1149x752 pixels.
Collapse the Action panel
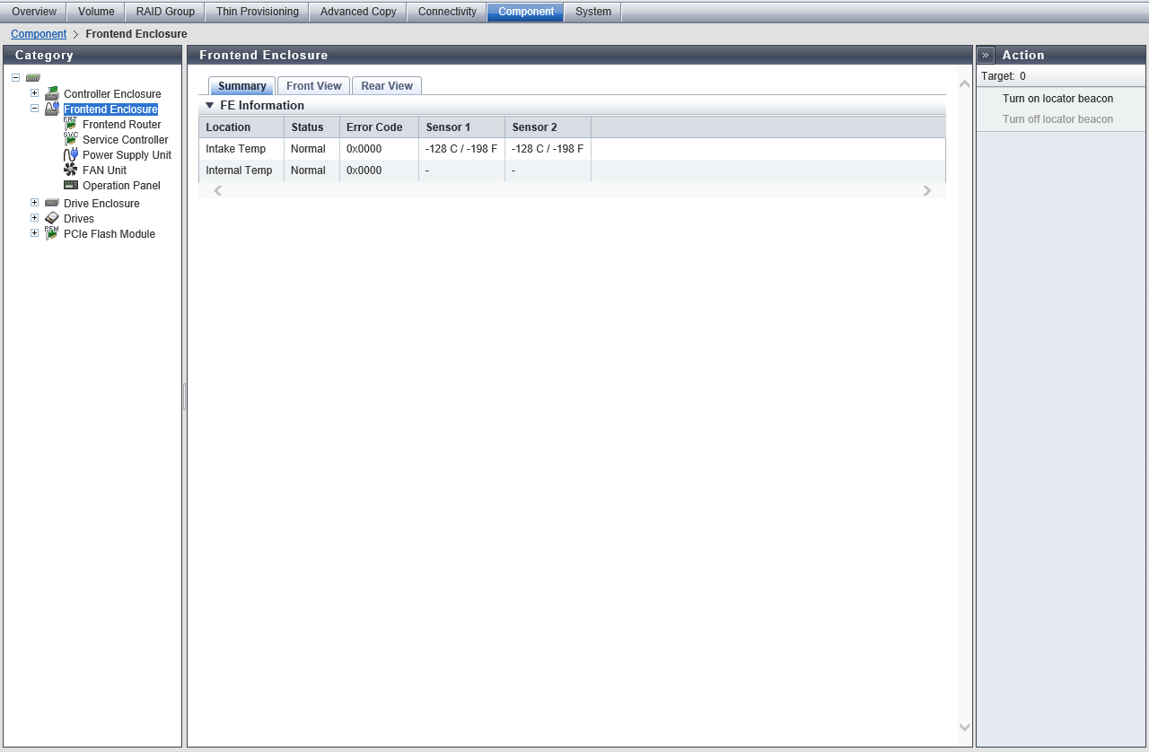[986, 55]
